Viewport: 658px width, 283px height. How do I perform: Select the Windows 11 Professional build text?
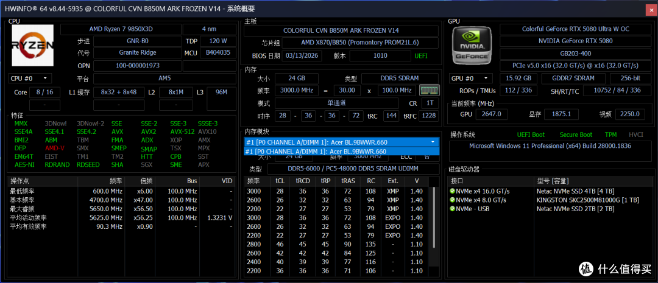click(550, 146)
